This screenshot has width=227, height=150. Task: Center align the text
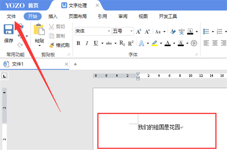pyautogui.click(x=215, y=43)
